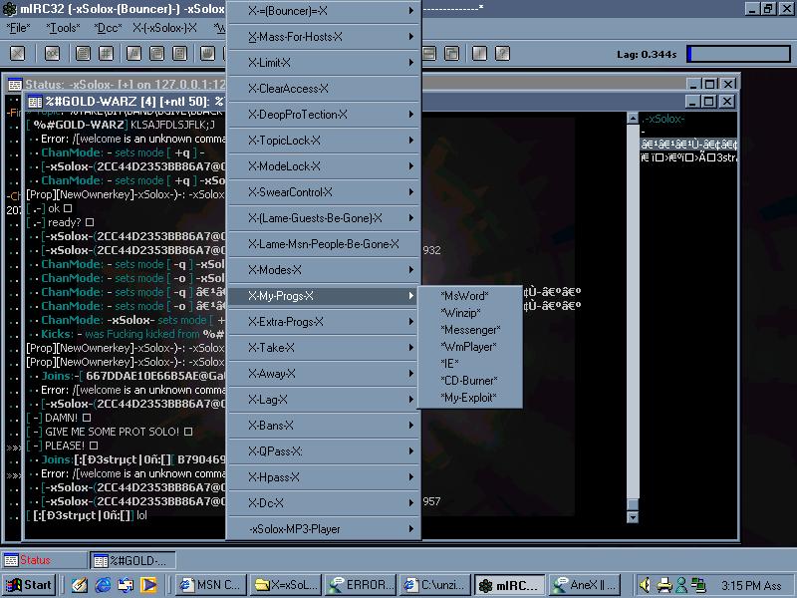Click the Lag meter progress bar
The height and width of the screenshot is (598, 797).
pos(738,54)
